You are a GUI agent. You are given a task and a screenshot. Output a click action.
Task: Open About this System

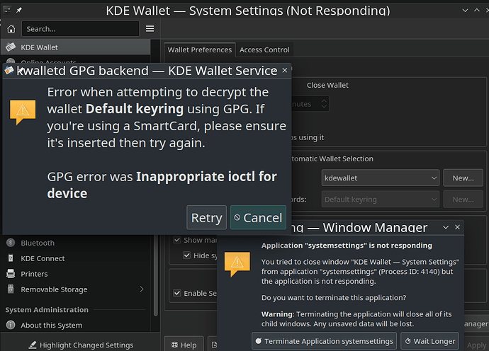tap(75, 325)
